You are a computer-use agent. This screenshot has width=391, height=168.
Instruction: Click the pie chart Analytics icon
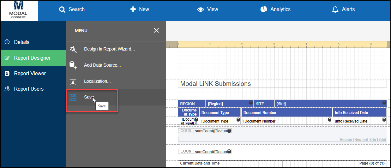(x=263, y=9)
